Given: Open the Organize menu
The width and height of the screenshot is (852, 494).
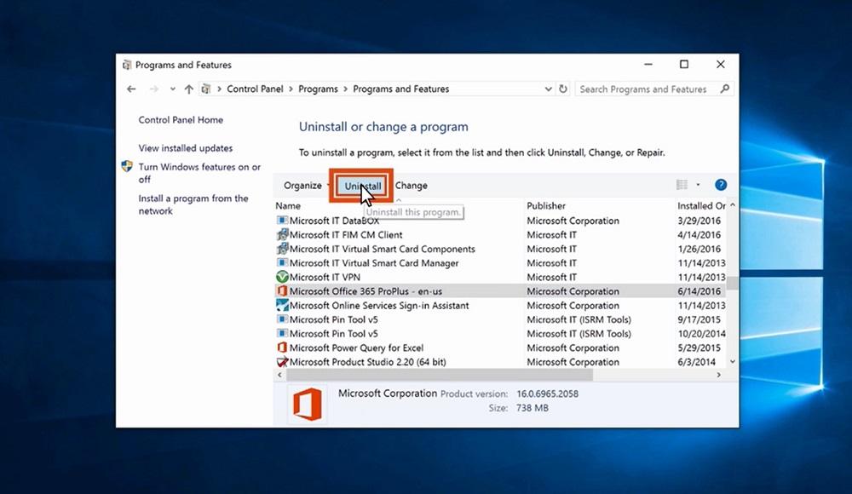Looking at the screenshot, I should pos(303,186).
